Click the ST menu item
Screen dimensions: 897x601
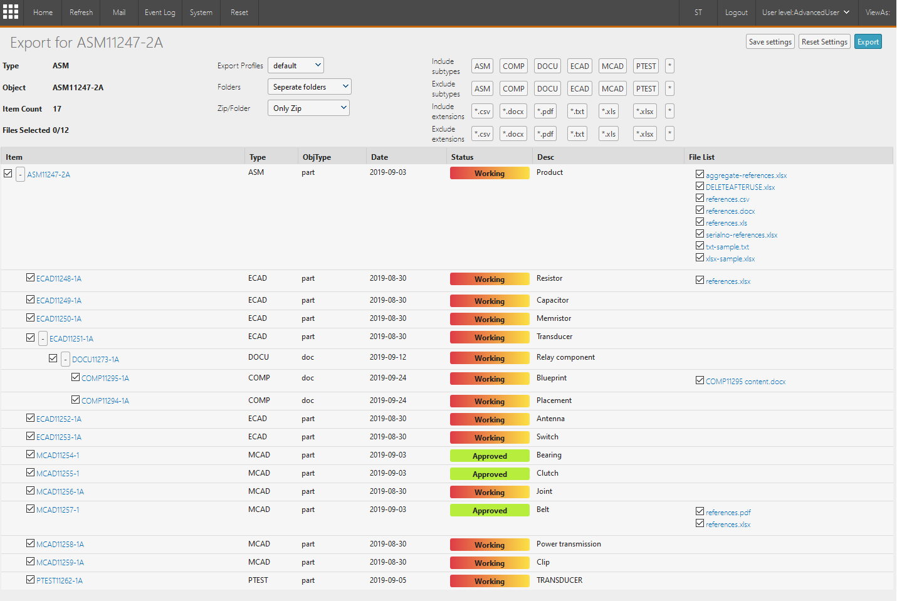698,13
